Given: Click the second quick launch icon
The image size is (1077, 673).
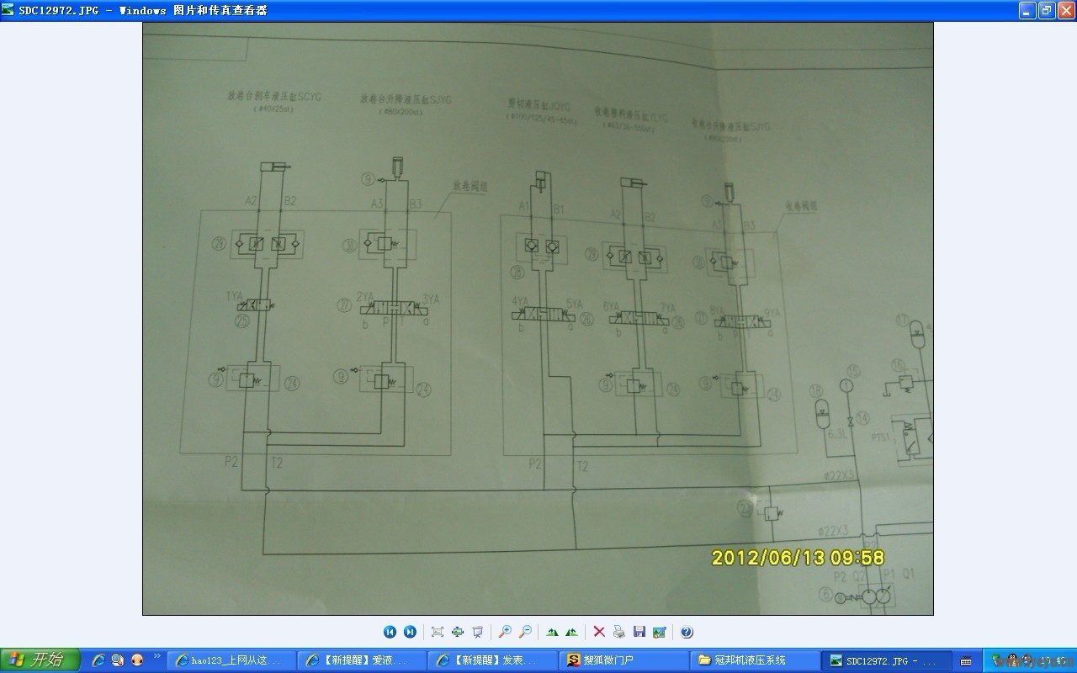Looking at the screenshot, I should 118,660.
